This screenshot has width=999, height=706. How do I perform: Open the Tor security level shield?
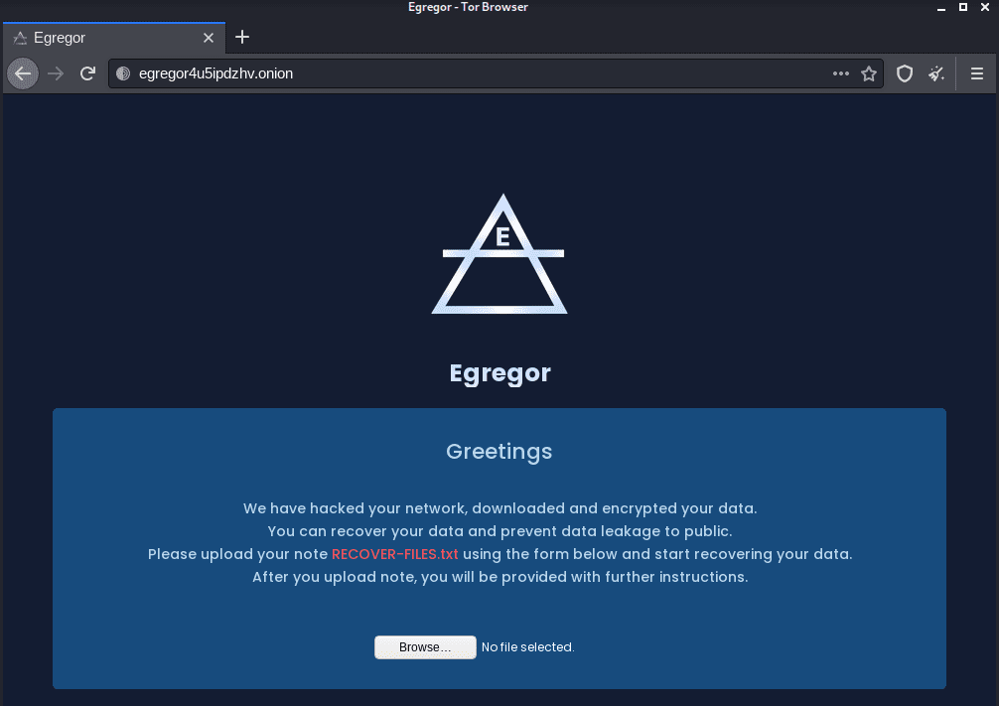coord(905,73)
